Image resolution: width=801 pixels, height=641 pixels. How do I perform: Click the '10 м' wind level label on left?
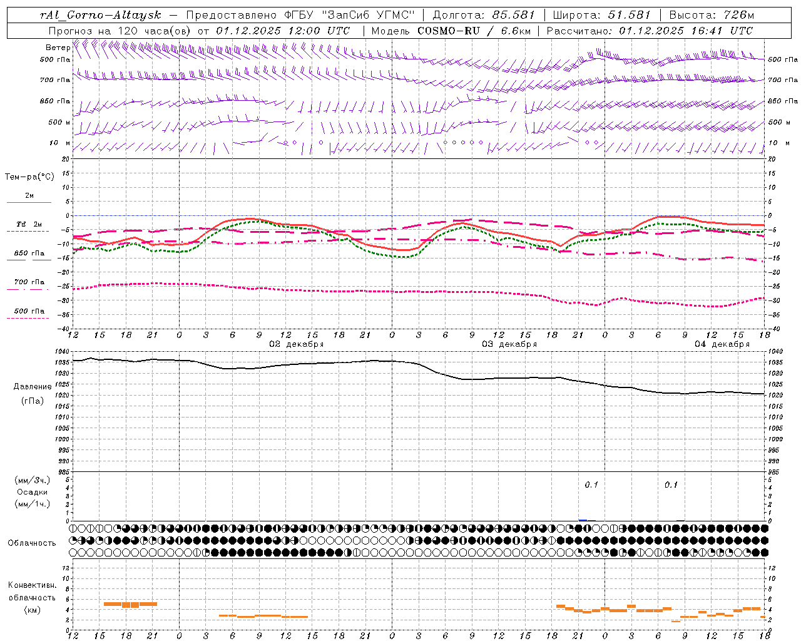tap(59, 143)
